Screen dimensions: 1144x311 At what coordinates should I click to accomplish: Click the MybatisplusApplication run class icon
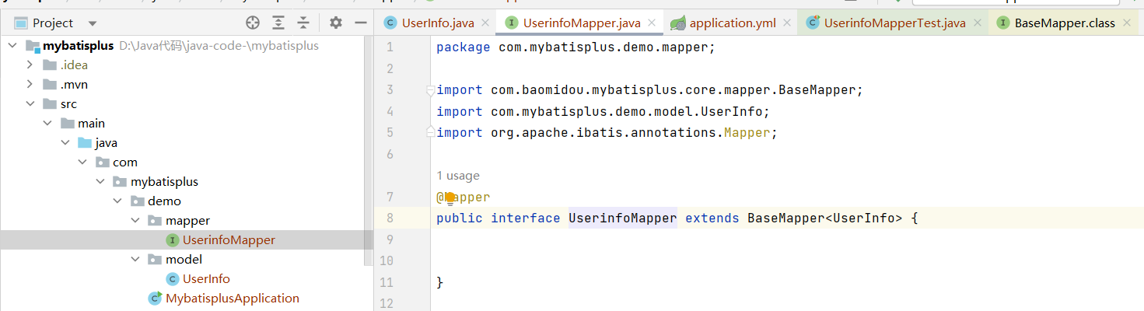(x=155, y=299)
